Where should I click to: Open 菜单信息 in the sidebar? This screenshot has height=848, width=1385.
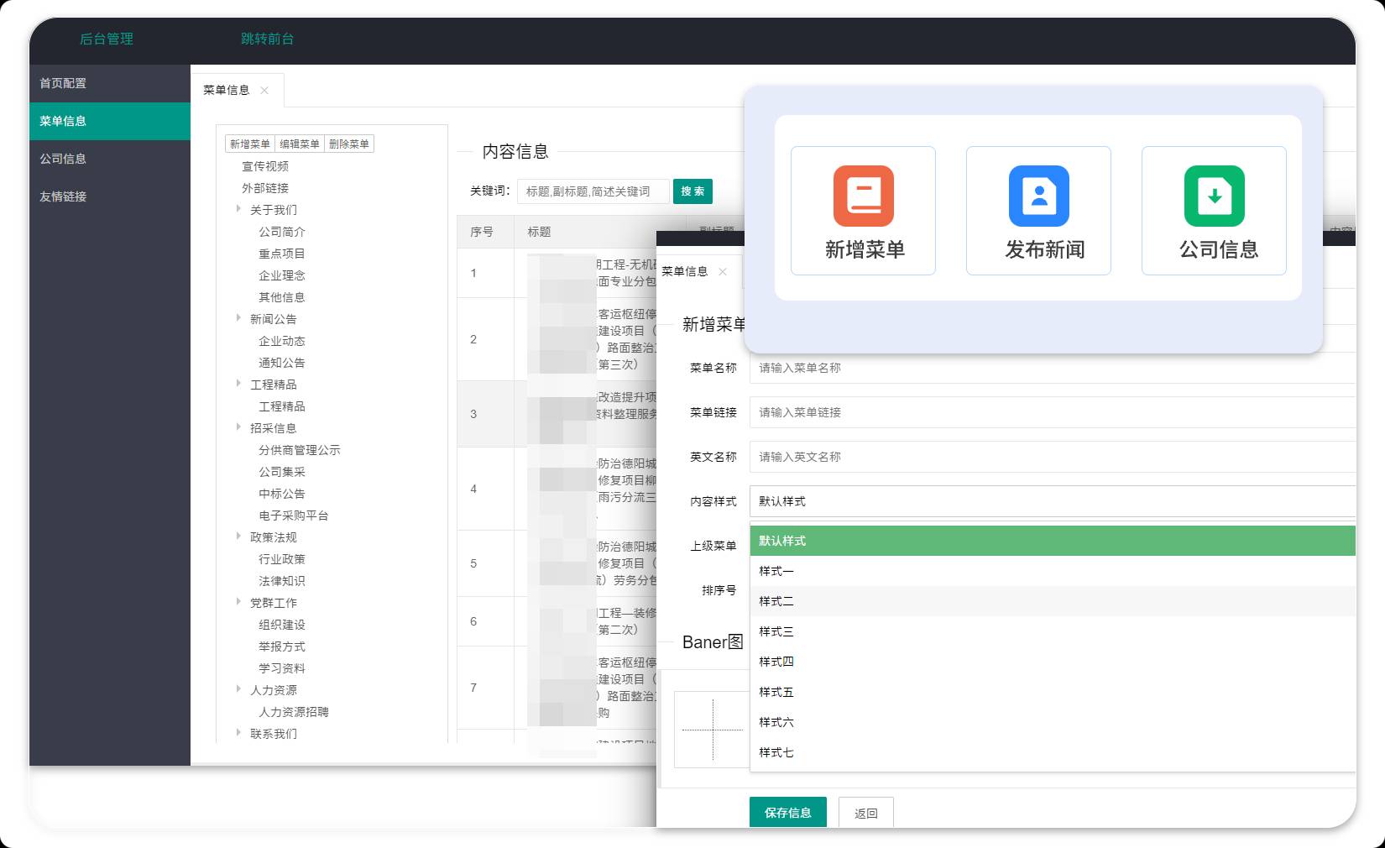coord(110,121)
